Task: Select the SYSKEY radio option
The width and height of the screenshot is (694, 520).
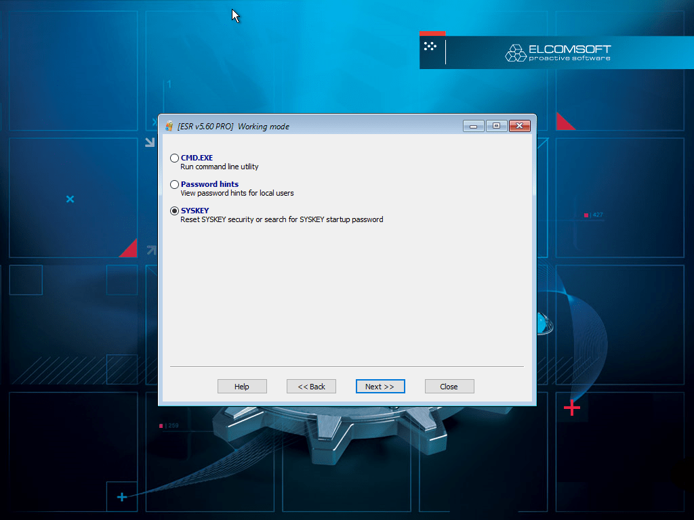Action: point(174,211)
